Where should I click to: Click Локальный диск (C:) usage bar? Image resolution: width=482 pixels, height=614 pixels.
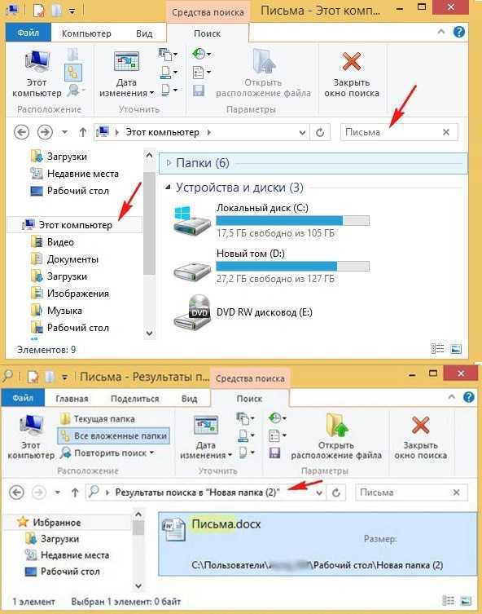point(292,220)
